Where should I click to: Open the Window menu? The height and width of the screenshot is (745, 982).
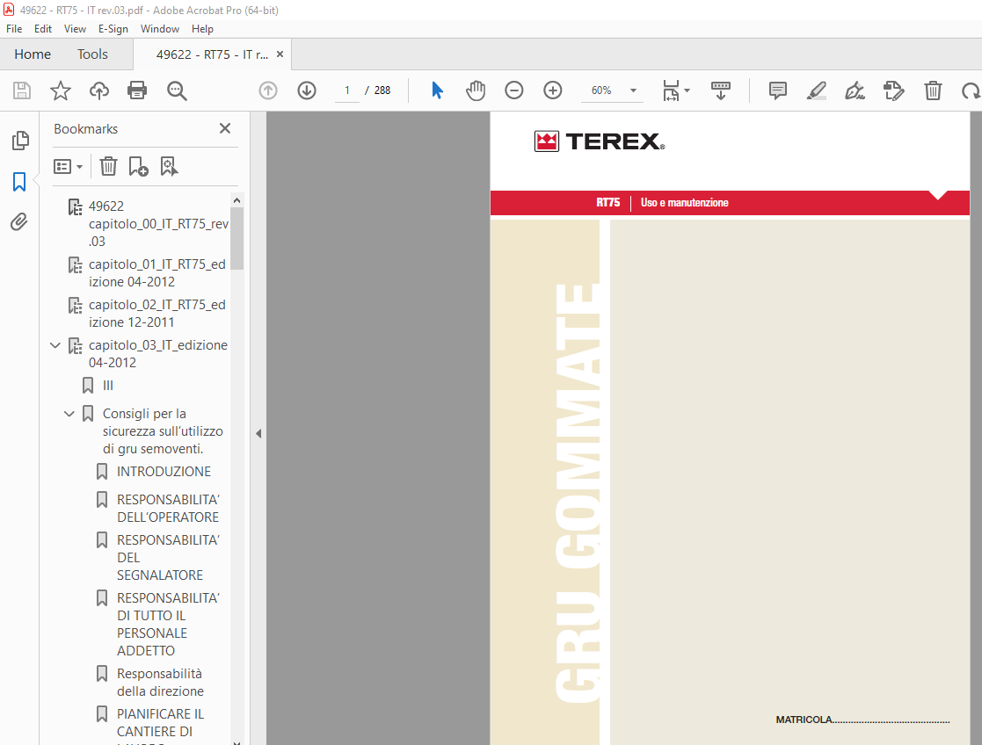pos(160,29)
